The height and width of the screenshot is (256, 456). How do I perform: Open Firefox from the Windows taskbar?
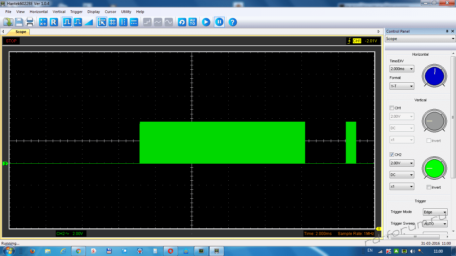[x=32, y=251]
